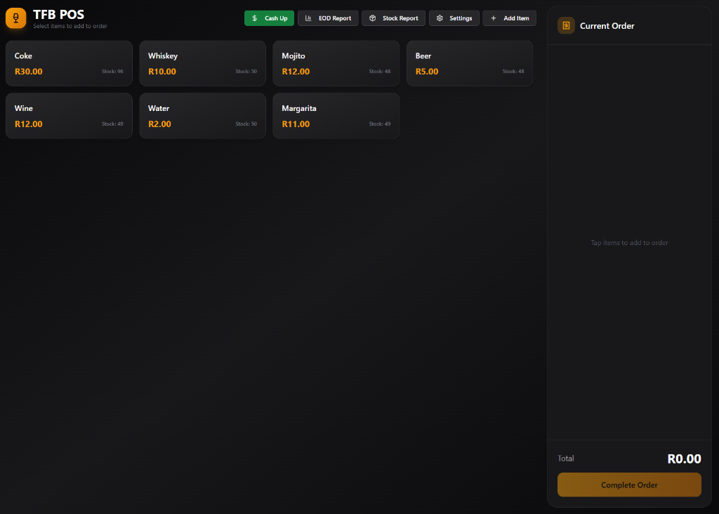Click the Whiskey price R10.00
719x514 pixels.
162,72
